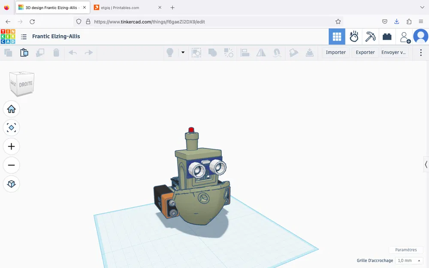Toggle perspective view with the cube icon
Image resolution: width=429 pixels, height=268 pixels.
(x=11, y=184)
